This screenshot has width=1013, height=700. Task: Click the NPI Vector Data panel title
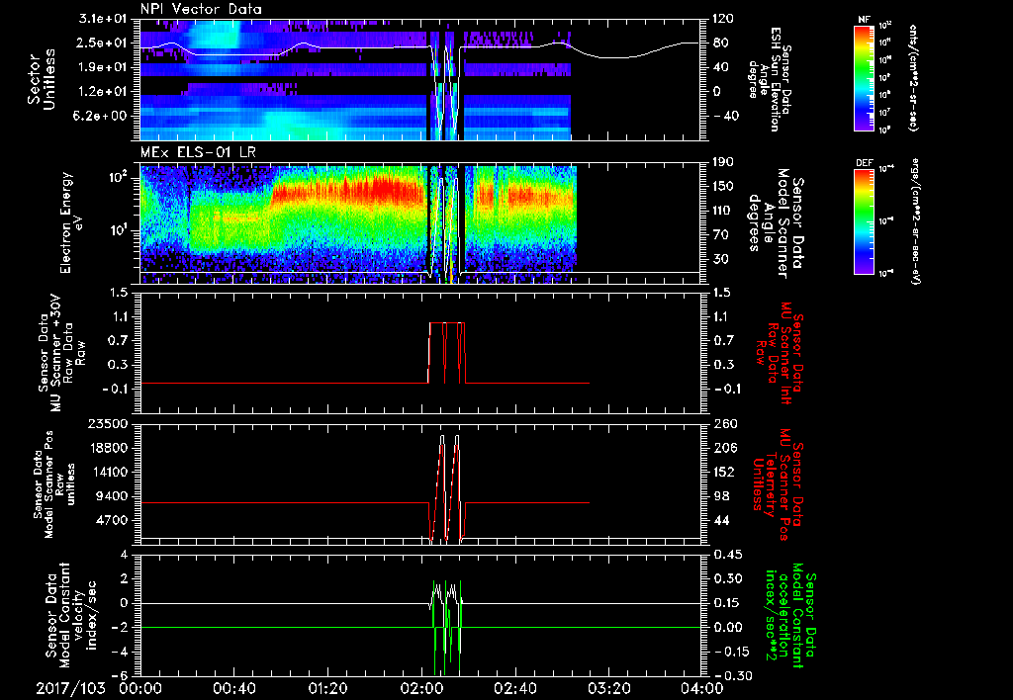pos(201,9)
